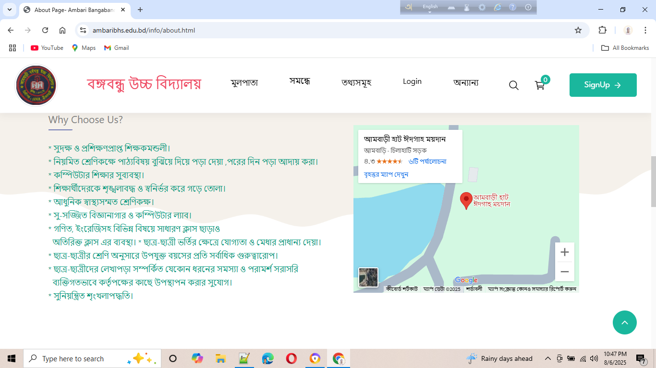Open Chrome's three-dot menu
This screenshot has width=656, height=368.
[646, 30]
